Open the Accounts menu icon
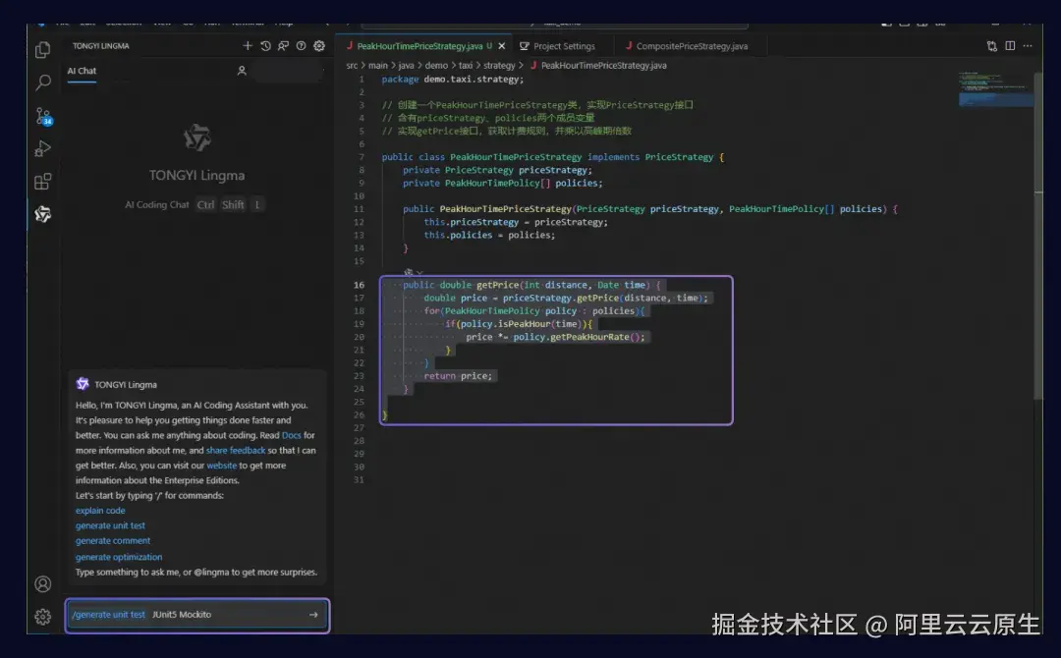This screenshot has height=658, width=1061. pyautogui.click(x=42, y=583)
